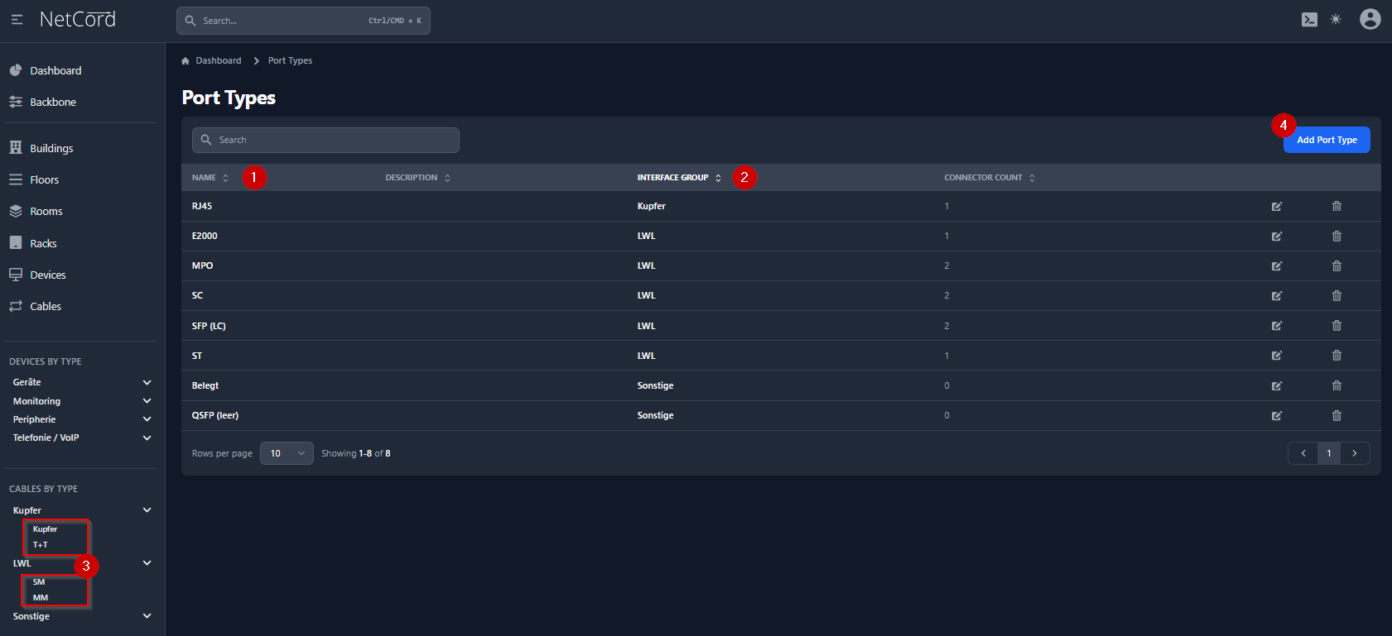
Task: Click the home icon in breadcrumb
Action: tap(185, 61)
